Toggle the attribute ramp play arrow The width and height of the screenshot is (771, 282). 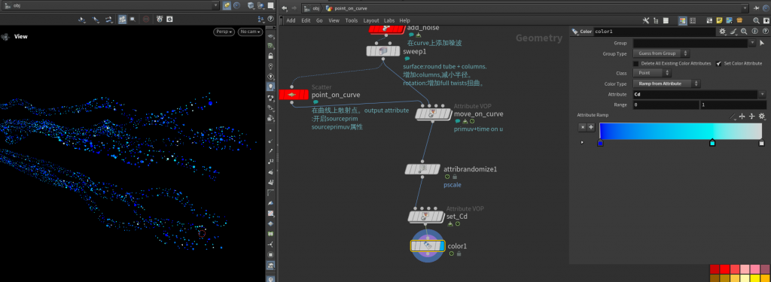(582, 142)
